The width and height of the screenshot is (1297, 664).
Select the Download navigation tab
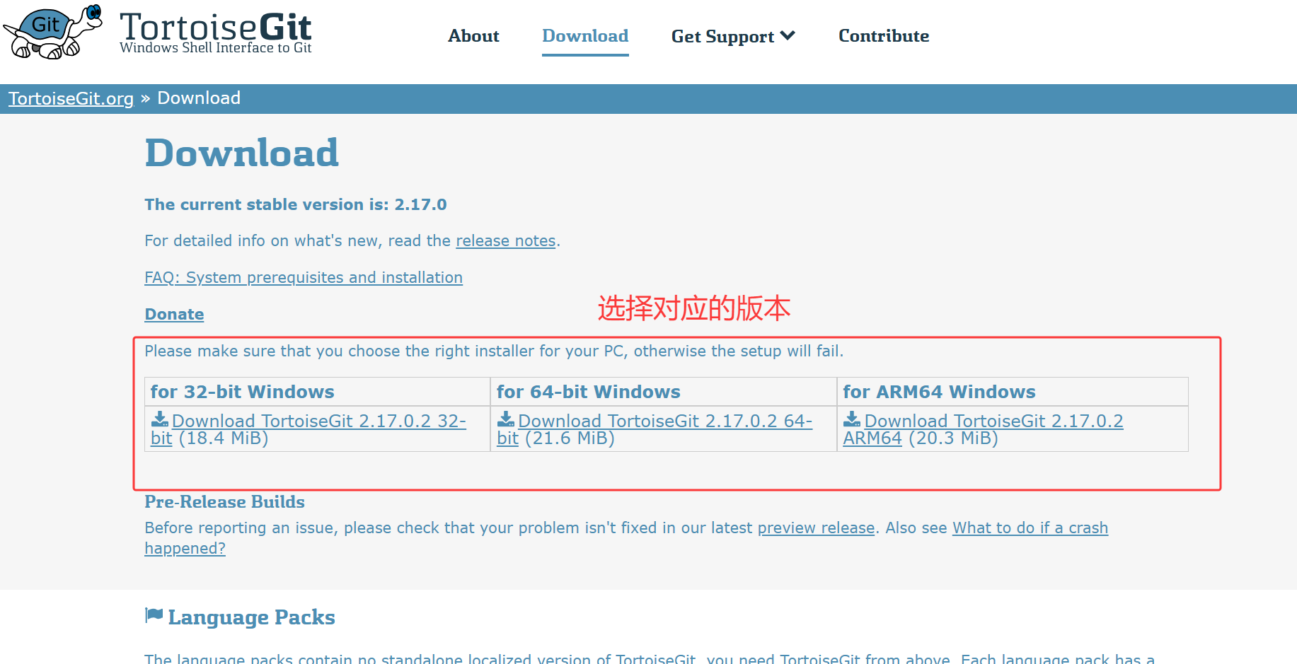coord(585,36)
